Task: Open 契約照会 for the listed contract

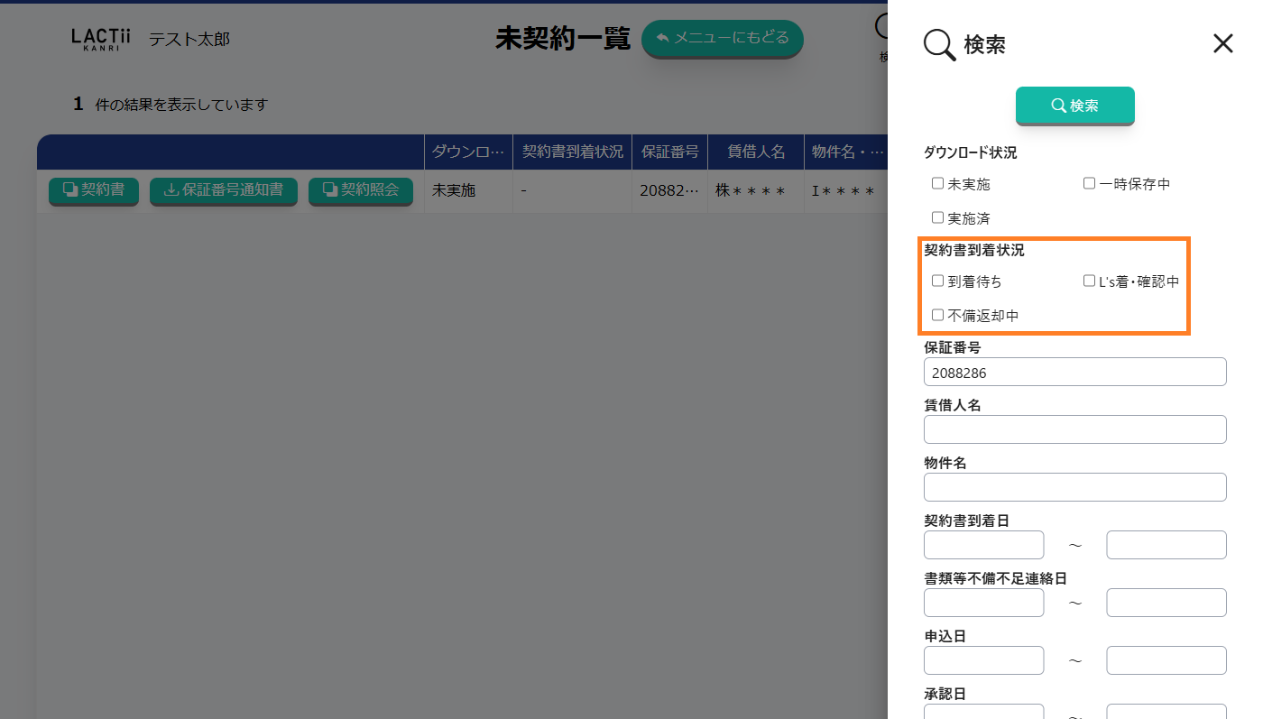Action: click(360, 190)
